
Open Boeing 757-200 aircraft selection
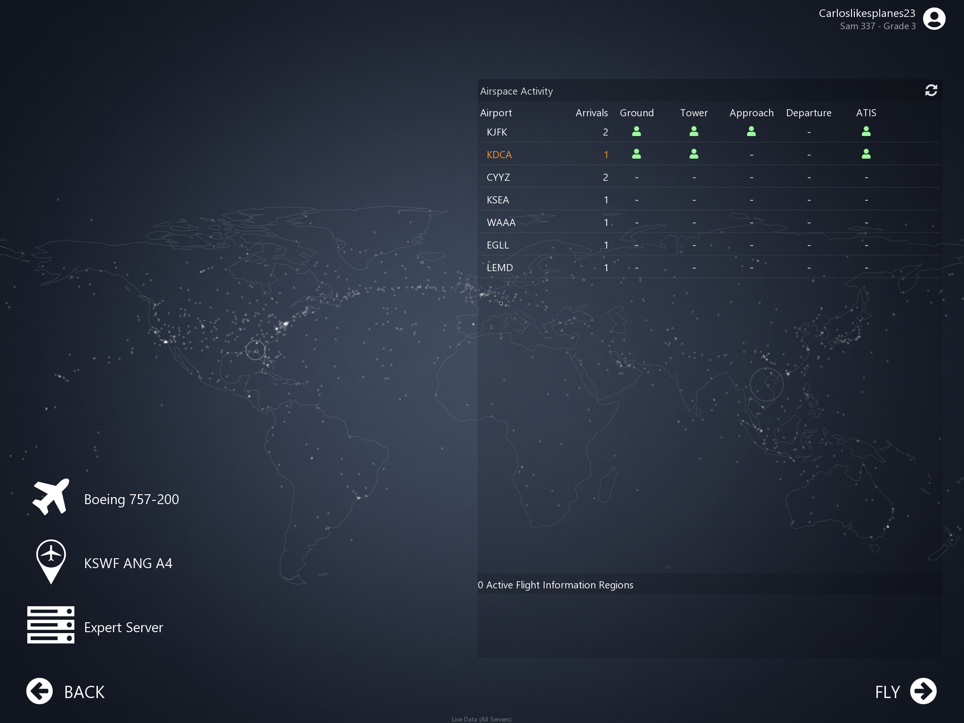(x=131, y=499)
